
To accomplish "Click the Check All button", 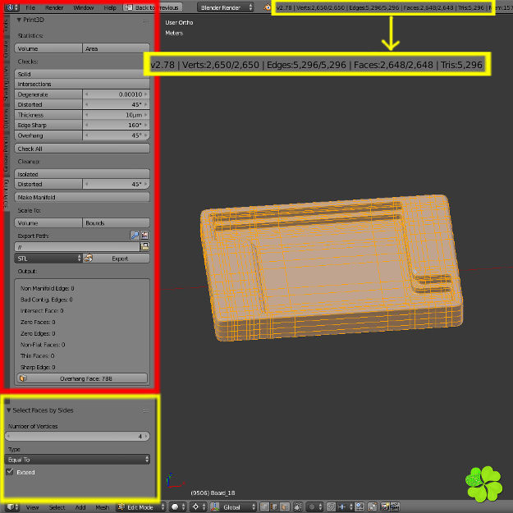I will pos(82,149).
